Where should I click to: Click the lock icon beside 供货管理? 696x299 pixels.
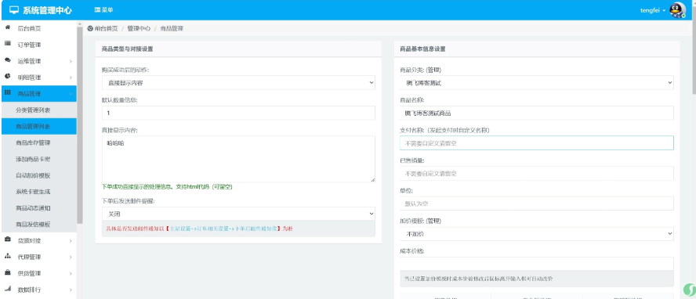8,272
